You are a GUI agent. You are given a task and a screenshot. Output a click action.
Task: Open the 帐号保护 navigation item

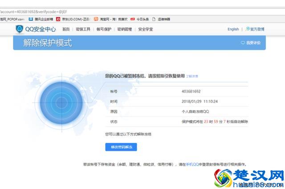104,29
